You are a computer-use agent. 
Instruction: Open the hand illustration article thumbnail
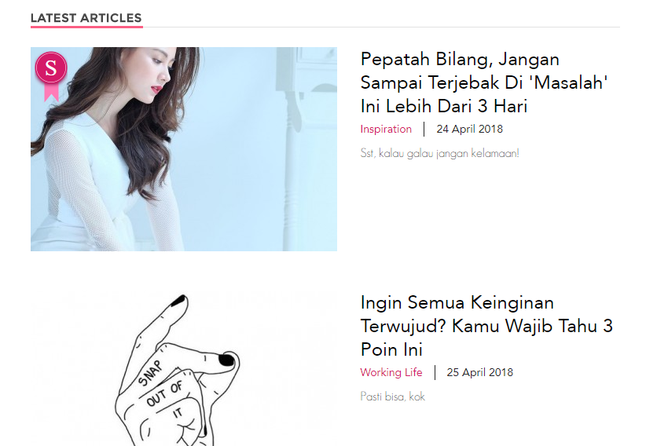tap(184, 368)
